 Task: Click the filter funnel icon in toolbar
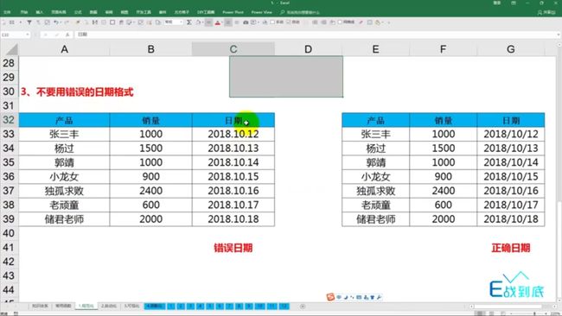tap(29, 22)
